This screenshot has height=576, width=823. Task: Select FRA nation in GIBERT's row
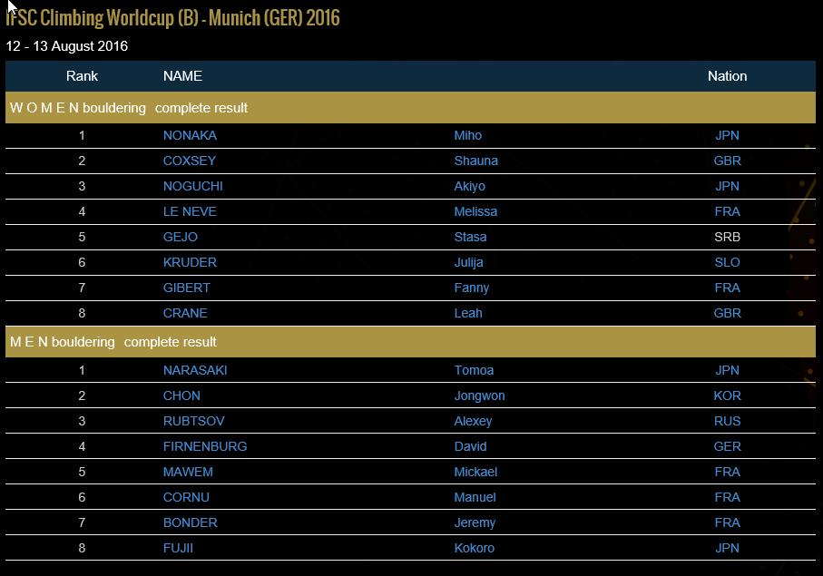click(727, 288)
